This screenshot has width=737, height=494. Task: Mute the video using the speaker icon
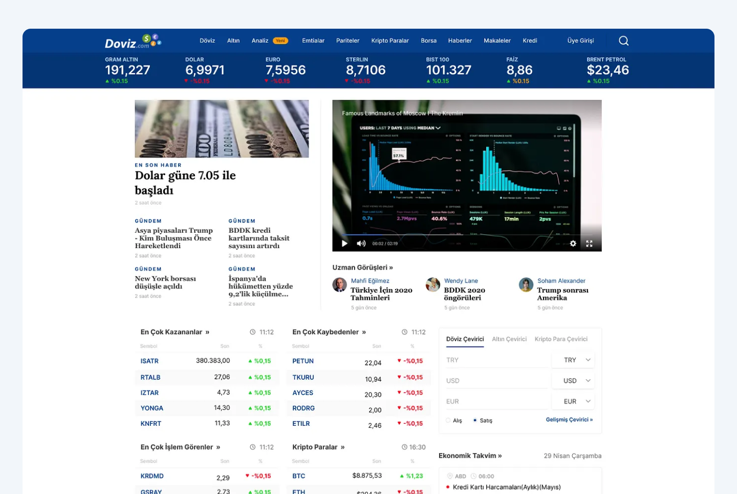361,243
